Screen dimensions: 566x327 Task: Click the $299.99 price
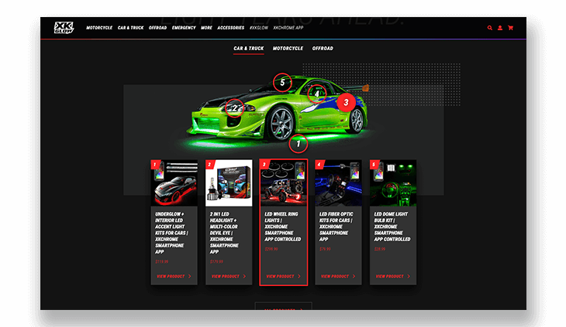click(271, 249)
